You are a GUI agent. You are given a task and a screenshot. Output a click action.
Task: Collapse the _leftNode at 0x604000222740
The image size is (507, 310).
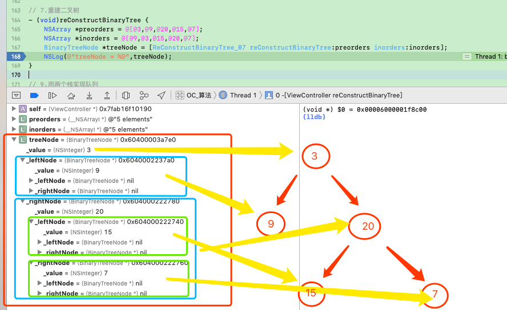pos(31,222)
